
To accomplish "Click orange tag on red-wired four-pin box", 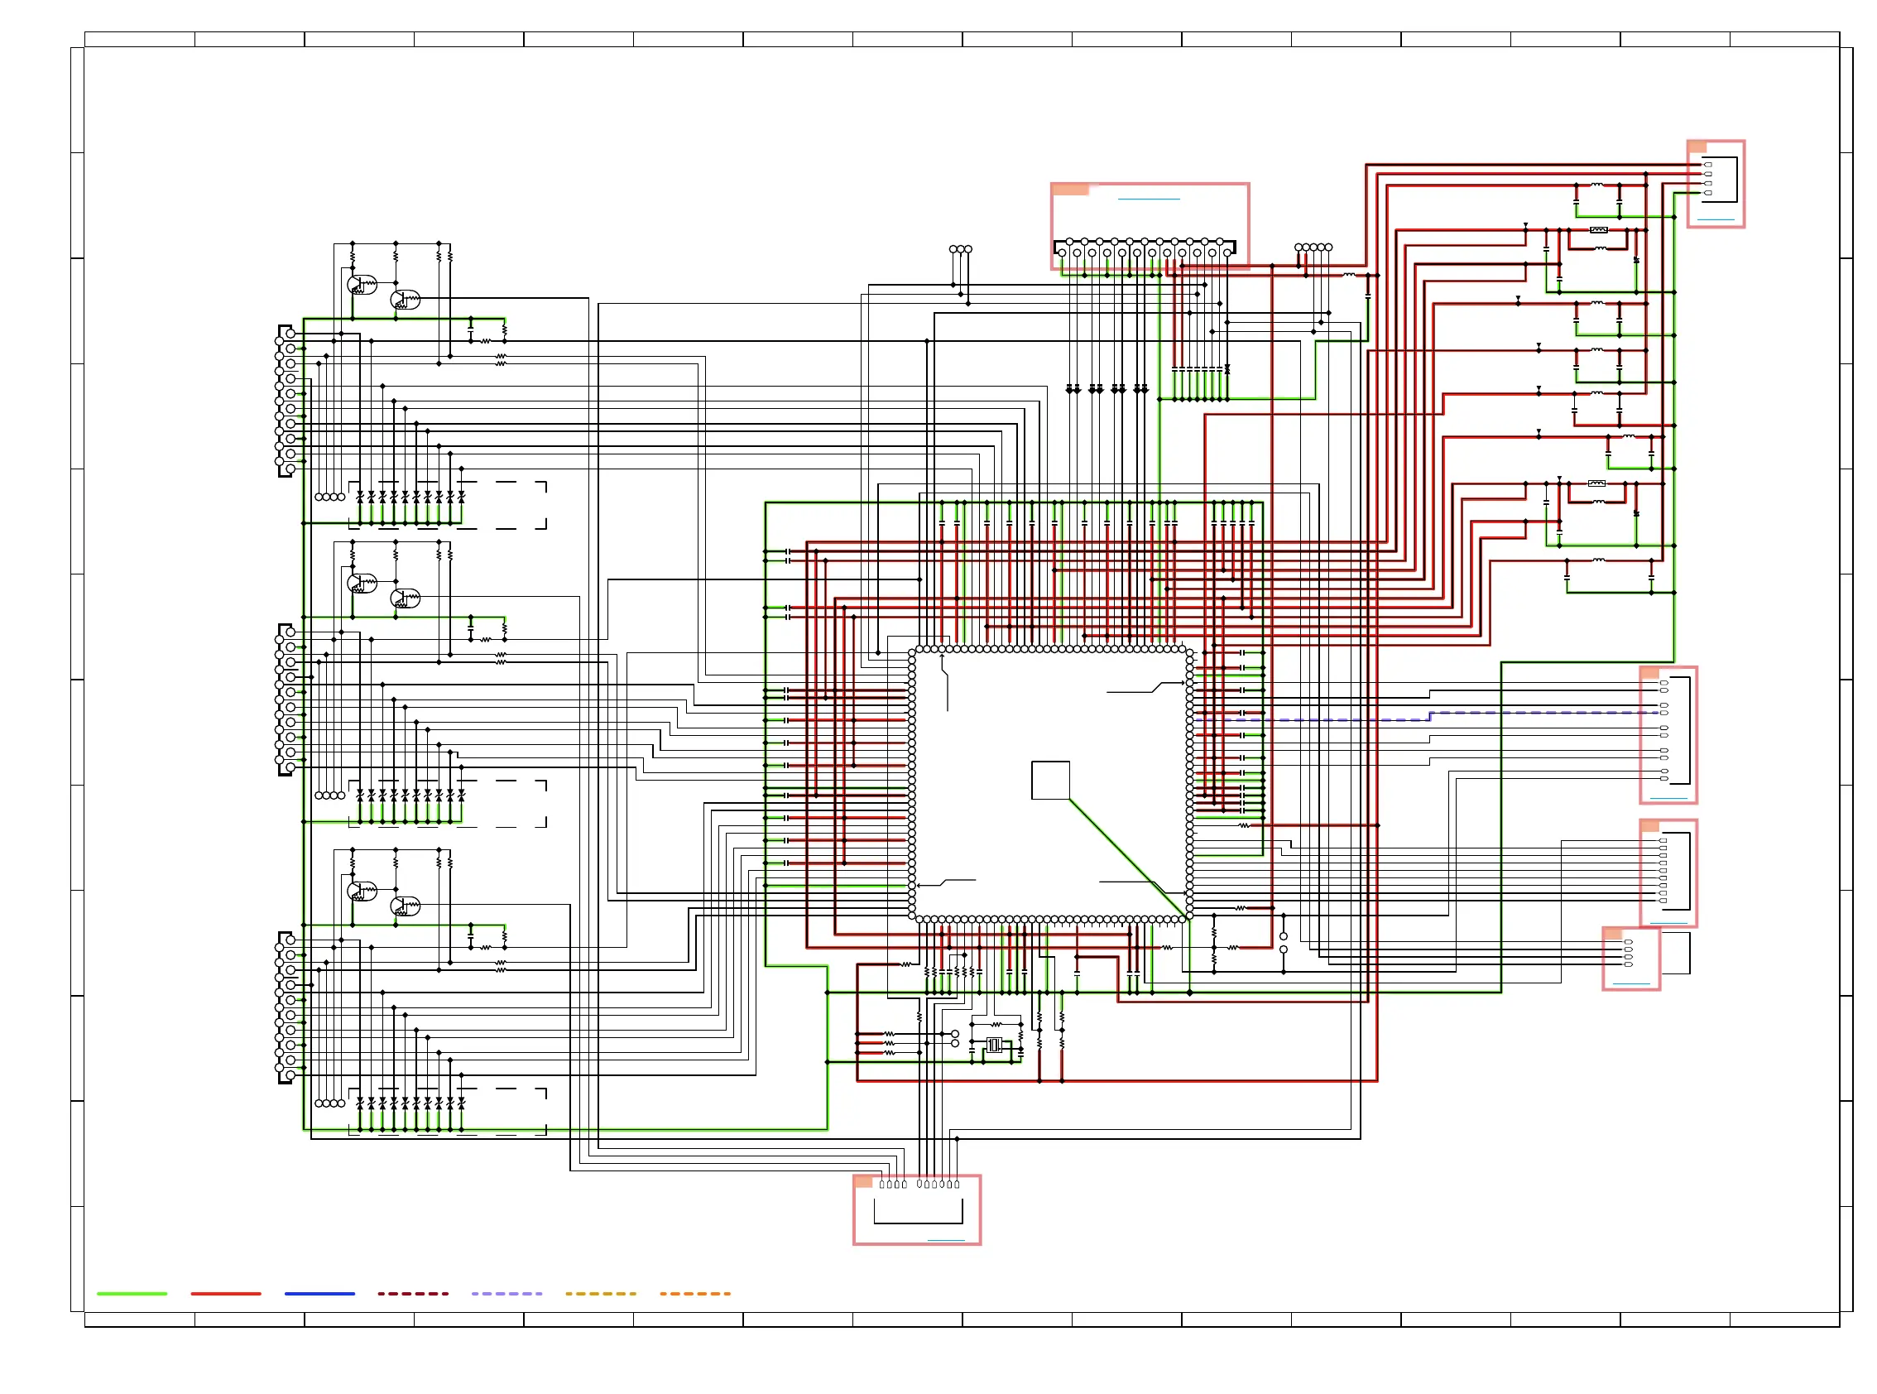I will pos(1697,147).
